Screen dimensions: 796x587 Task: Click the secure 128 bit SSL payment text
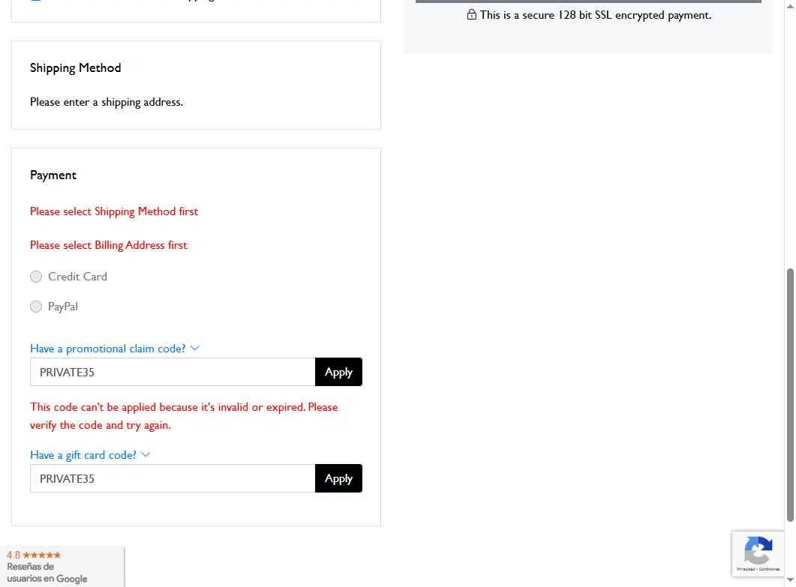click(596, 15)
